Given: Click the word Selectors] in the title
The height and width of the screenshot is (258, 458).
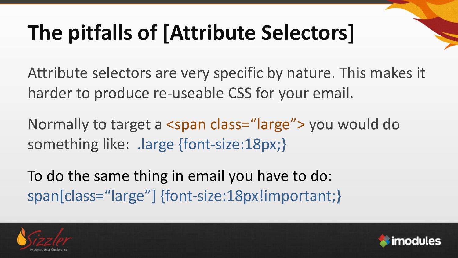Looking at the screenshot, I should [308, 33].
